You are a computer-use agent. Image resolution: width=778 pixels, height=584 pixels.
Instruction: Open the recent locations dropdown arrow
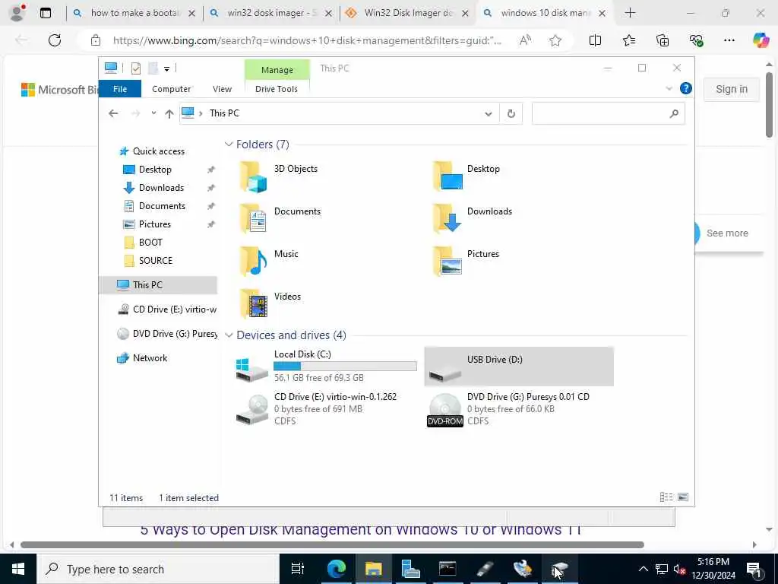tap(153, 113)
